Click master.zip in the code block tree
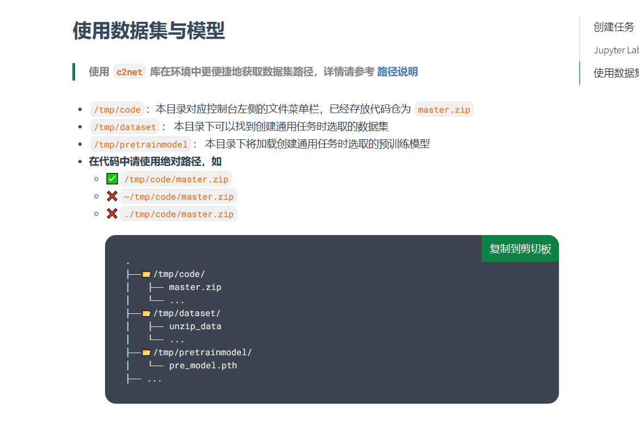 195,287
